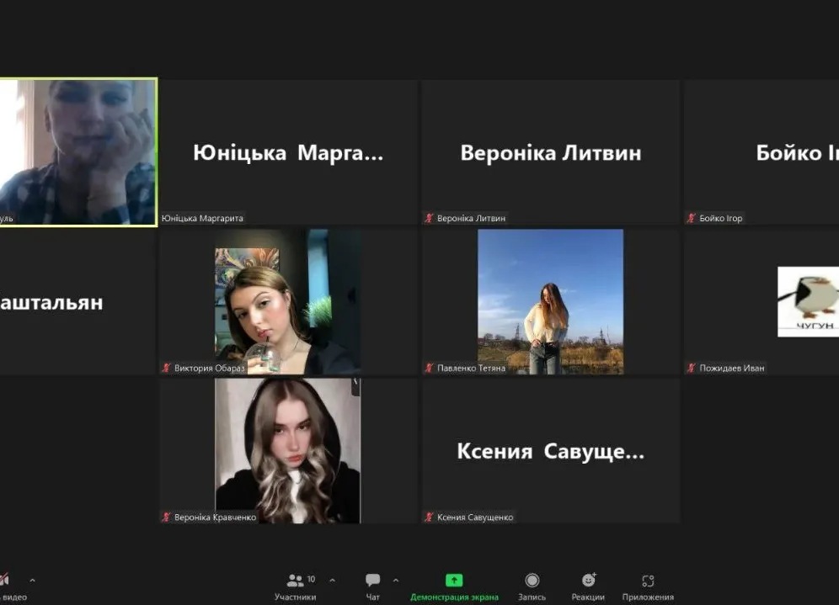Image resolution: width=839 pixels, height=605 pixels.
Task: Expand the arrow next to Участники
Action: (332, 580)
